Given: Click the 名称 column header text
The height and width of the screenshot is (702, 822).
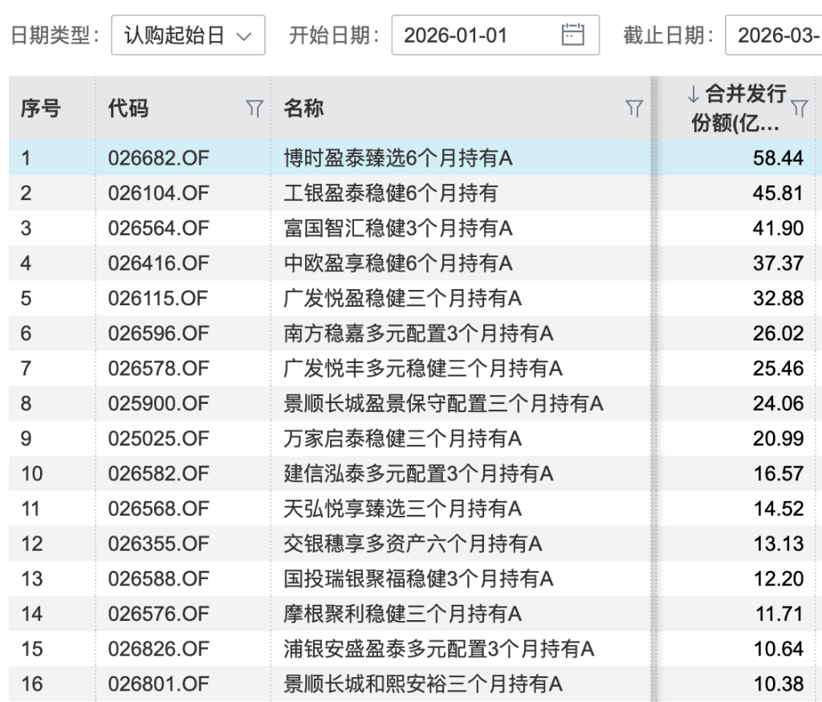Looking at the screenshot, I should coord(303,108).
